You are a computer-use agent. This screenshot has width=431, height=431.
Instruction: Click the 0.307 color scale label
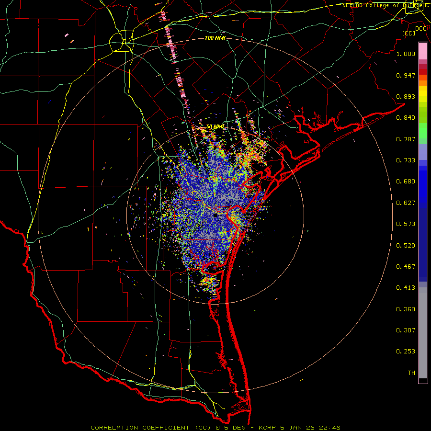tap(406, 330)
